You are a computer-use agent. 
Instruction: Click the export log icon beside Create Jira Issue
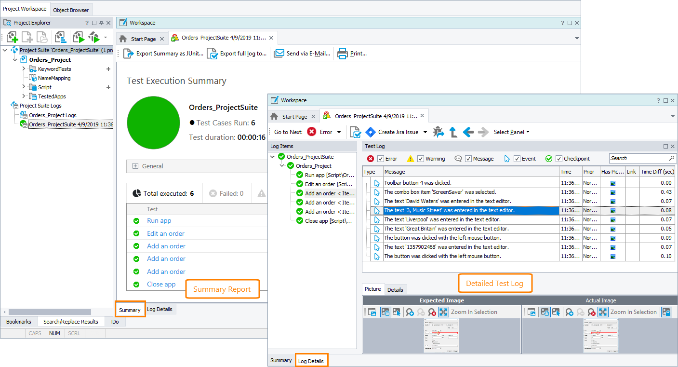355,132
